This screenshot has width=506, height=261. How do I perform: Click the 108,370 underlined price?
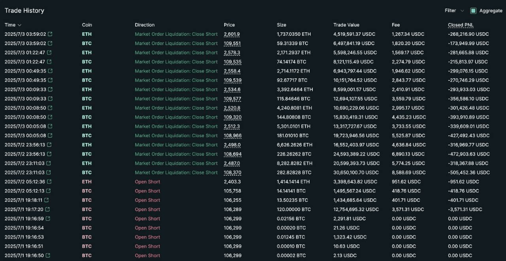[x=232, y=173]
